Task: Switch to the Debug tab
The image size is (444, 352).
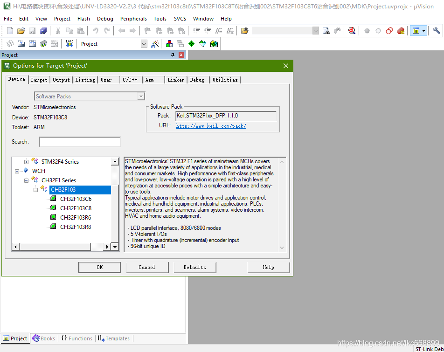Action: (x=197, y=80)
